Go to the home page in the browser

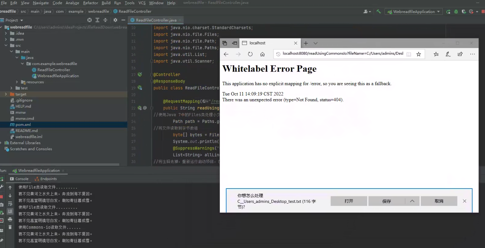[262, 54]
